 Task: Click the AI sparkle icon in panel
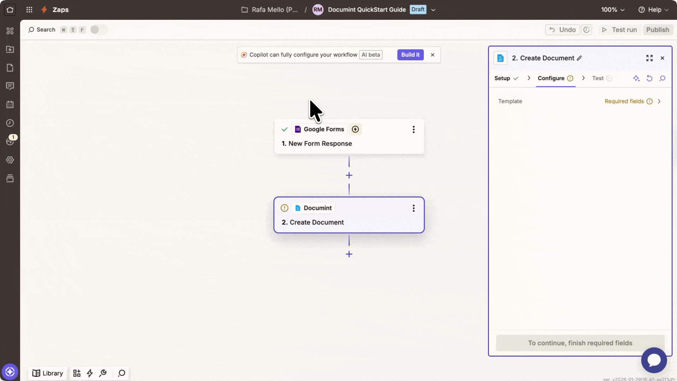(636, 78)
